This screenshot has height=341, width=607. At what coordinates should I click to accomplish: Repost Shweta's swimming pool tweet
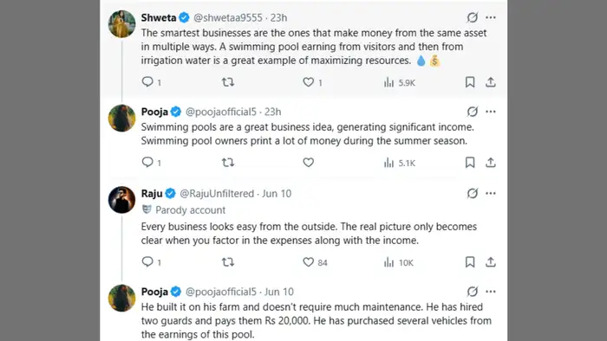227,82
